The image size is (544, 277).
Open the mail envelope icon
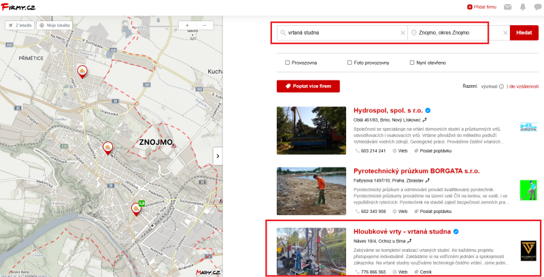coord(507,7)
